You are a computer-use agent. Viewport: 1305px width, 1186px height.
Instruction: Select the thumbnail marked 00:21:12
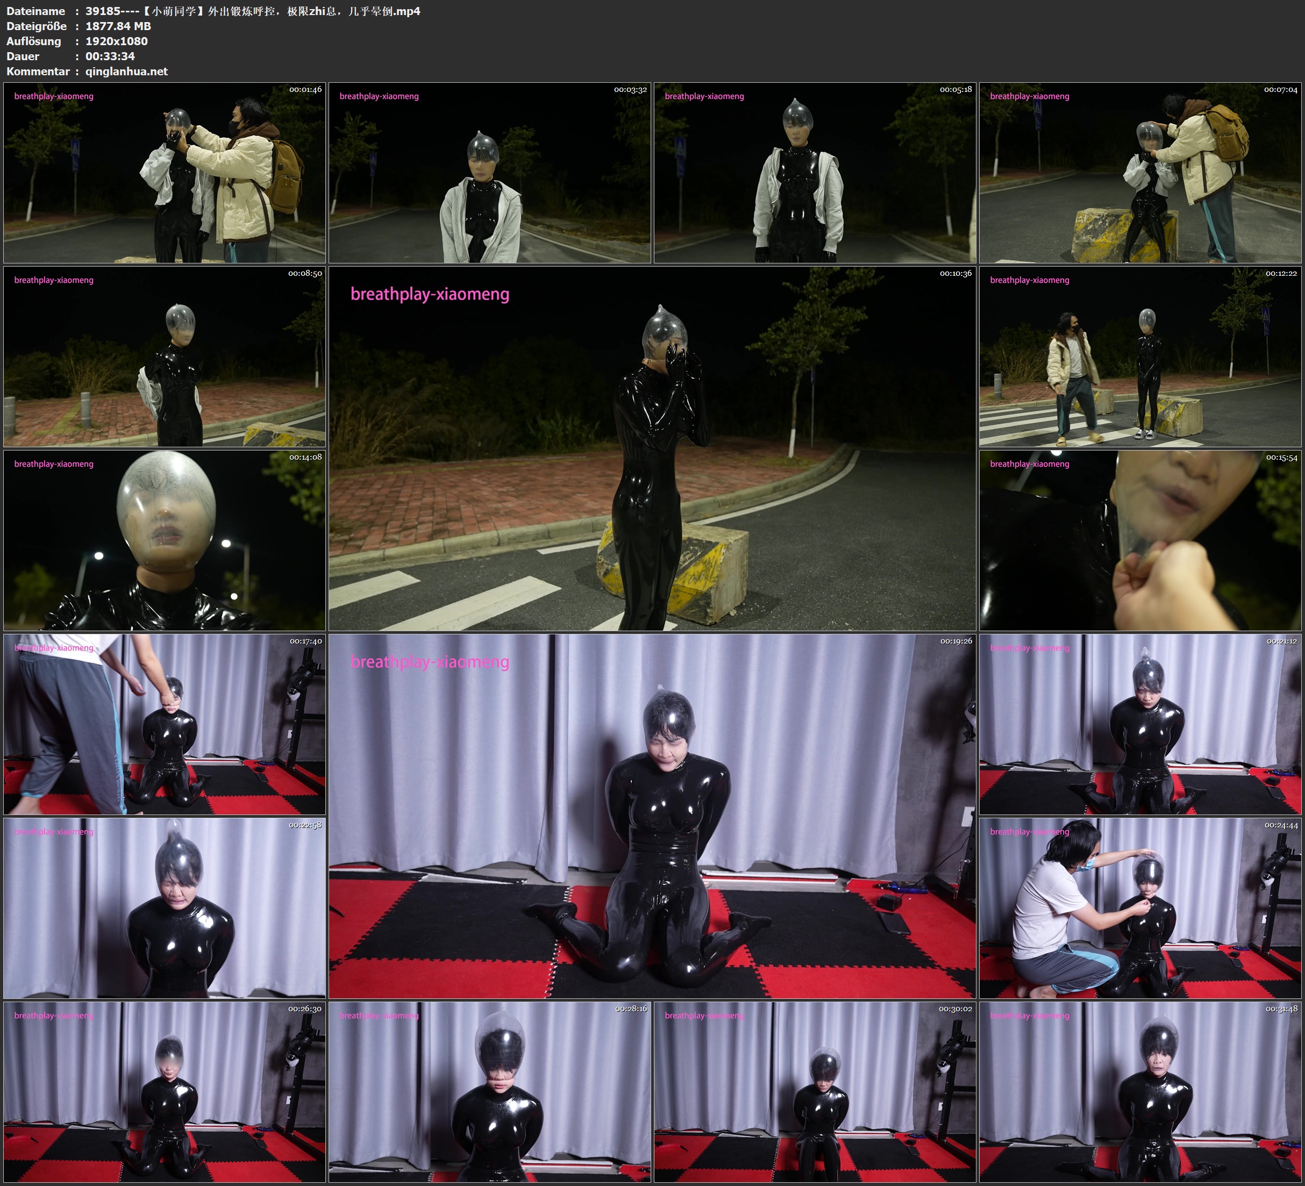1140,724
